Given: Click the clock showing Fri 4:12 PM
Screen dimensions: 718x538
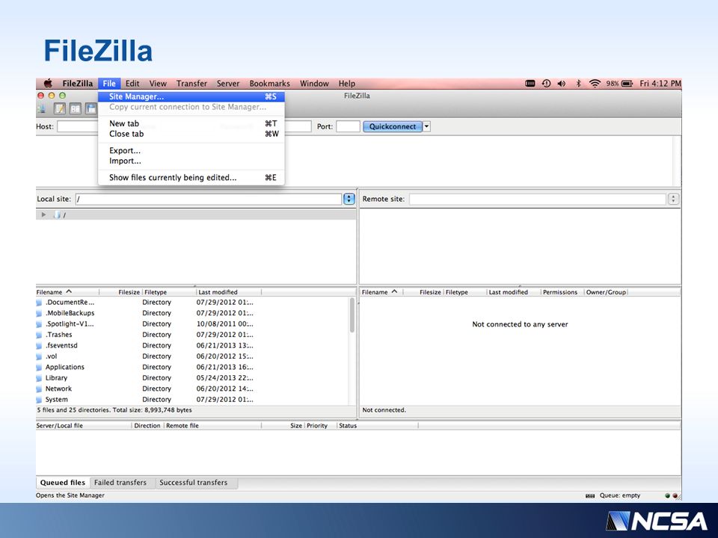Looking at the screenshot, I should [660, 83].
